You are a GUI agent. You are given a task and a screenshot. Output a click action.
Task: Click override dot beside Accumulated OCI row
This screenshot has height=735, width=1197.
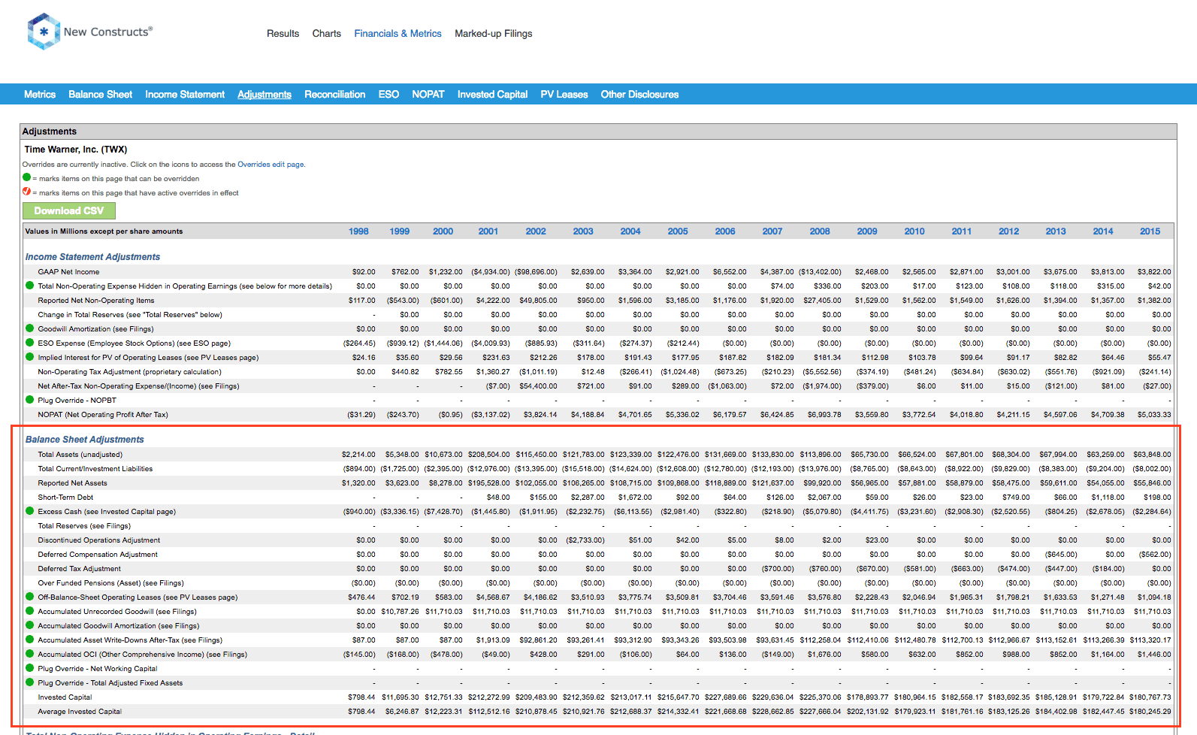pos(30,654)
